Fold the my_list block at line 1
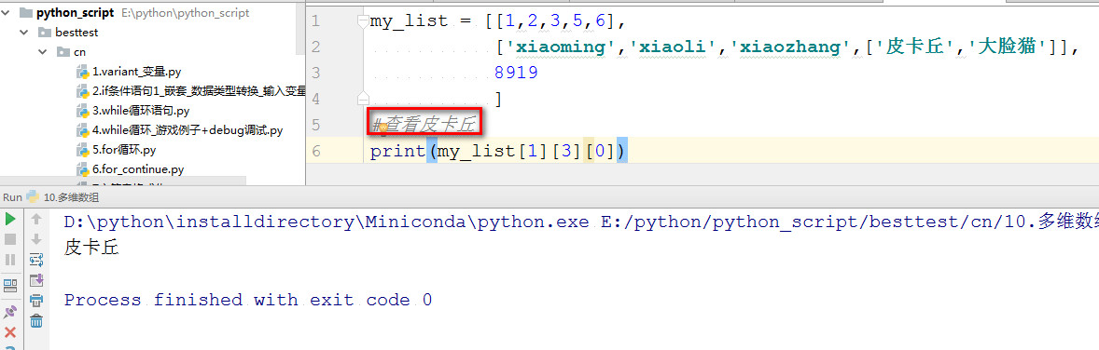 tap(362, 21)
